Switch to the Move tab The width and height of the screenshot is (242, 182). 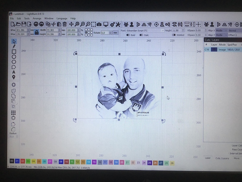click(x=237, y=158)
